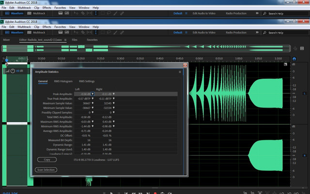Open Editor panel menu next to file name
The image size is (310, 194).
65,40
